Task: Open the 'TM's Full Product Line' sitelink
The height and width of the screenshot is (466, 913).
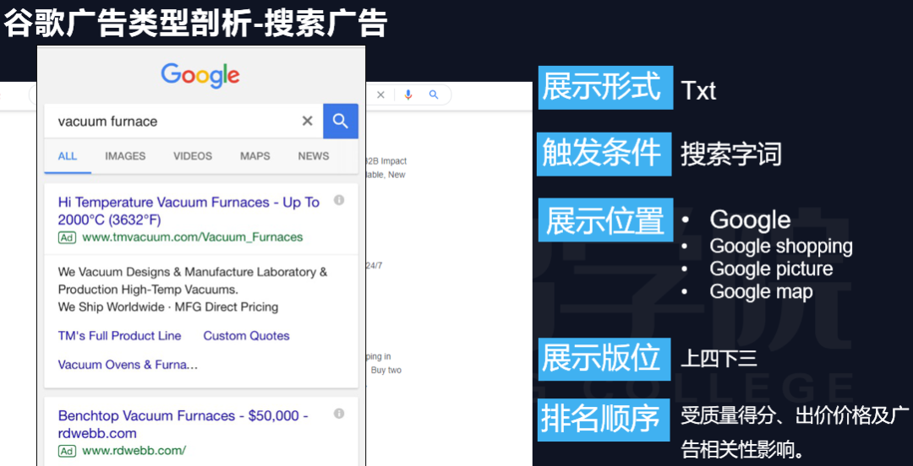Action: [119, 336]
